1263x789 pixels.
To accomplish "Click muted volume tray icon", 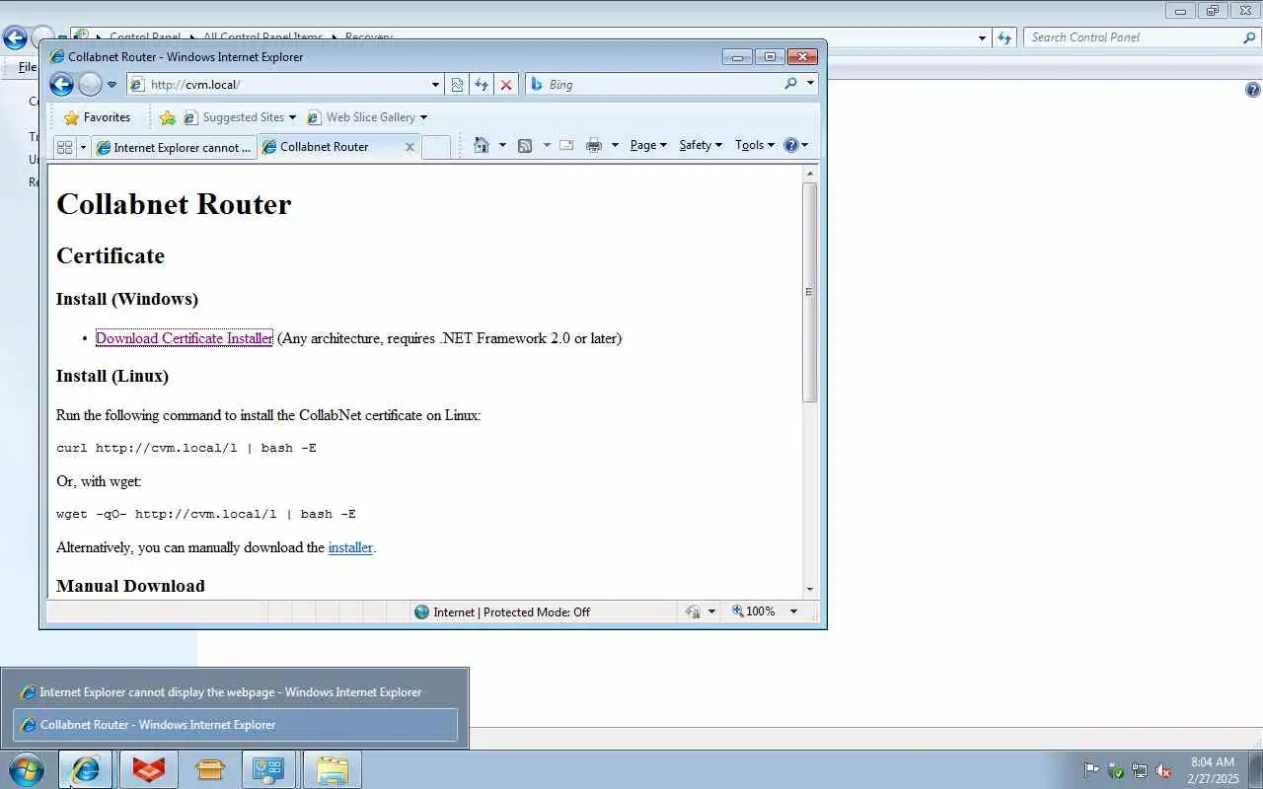I will tap(1163, 770).
